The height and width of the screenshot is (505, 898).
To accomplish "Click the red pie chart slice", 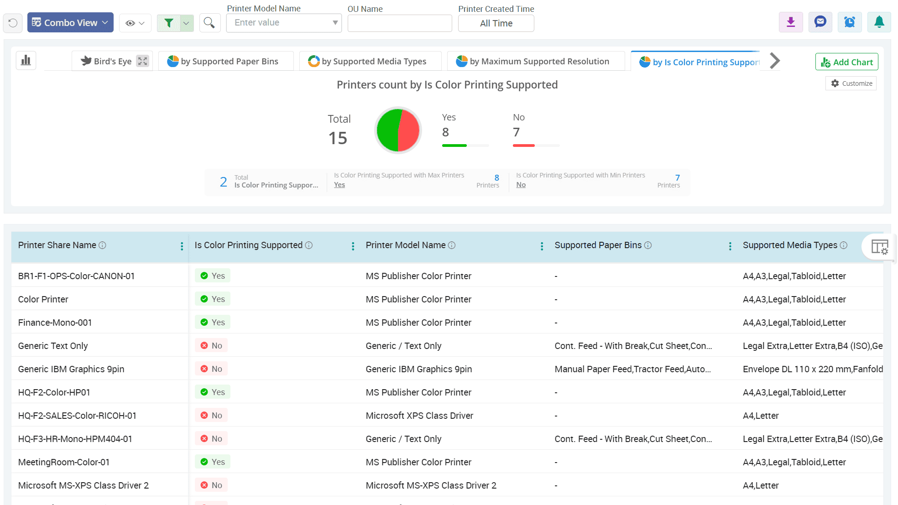I will click(409, 131).
